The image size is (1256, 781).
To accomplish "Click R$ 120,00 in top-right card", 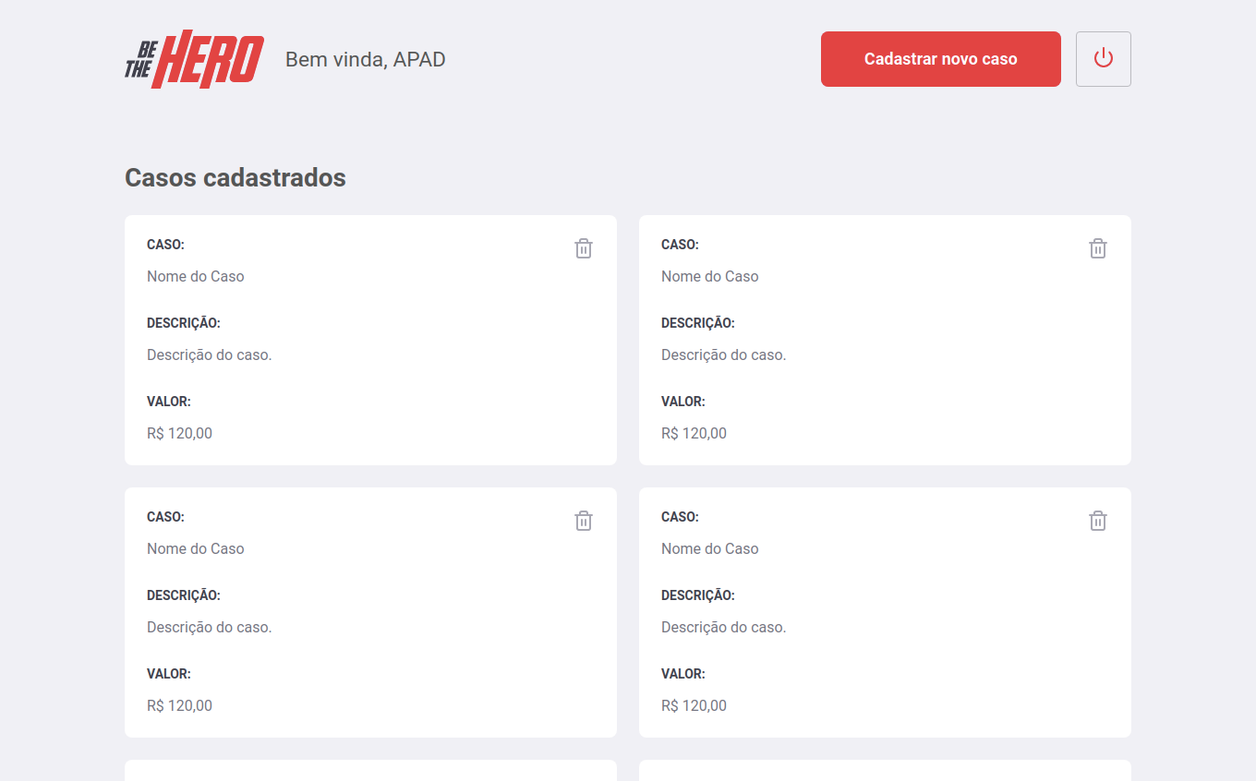I will [x=694, y=433].
